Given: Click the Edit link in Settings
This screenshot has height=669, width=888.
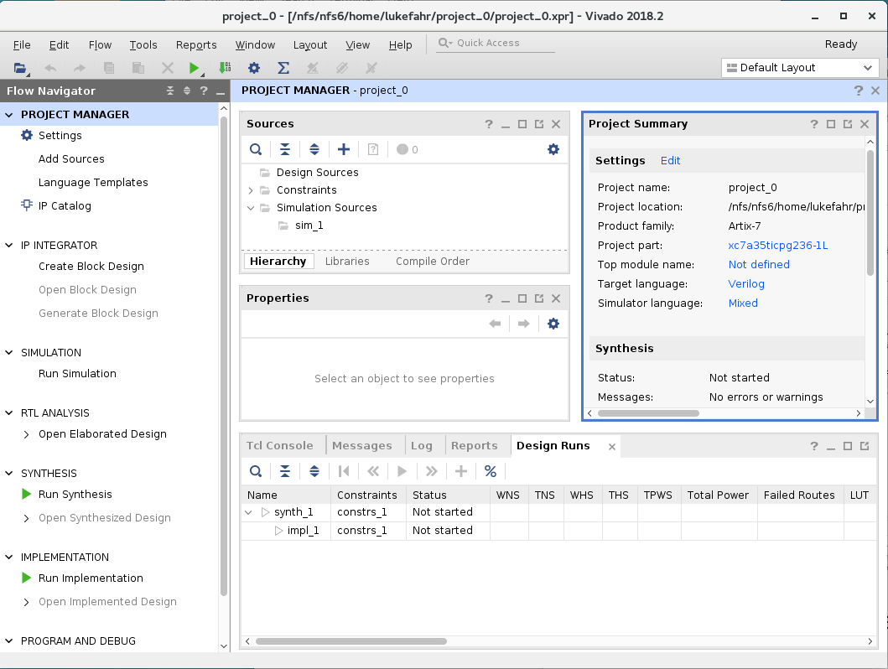Looking at the screenshot, I should [x=670, y=161].
